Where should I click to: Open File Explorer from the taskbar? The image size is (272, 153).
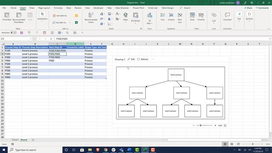pyautogui.click(x=90, y=150)
